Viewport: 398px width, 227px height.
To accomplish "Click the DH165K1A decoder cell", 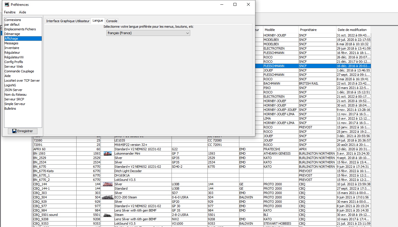I will 143,175.
